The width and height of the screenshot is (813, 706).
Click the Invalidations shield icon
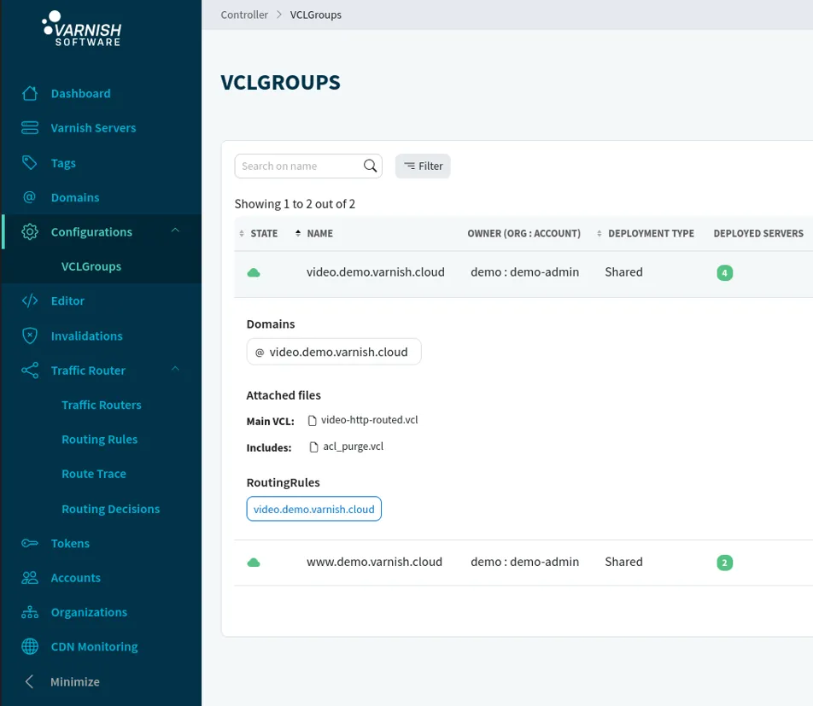tap(30, 335)
